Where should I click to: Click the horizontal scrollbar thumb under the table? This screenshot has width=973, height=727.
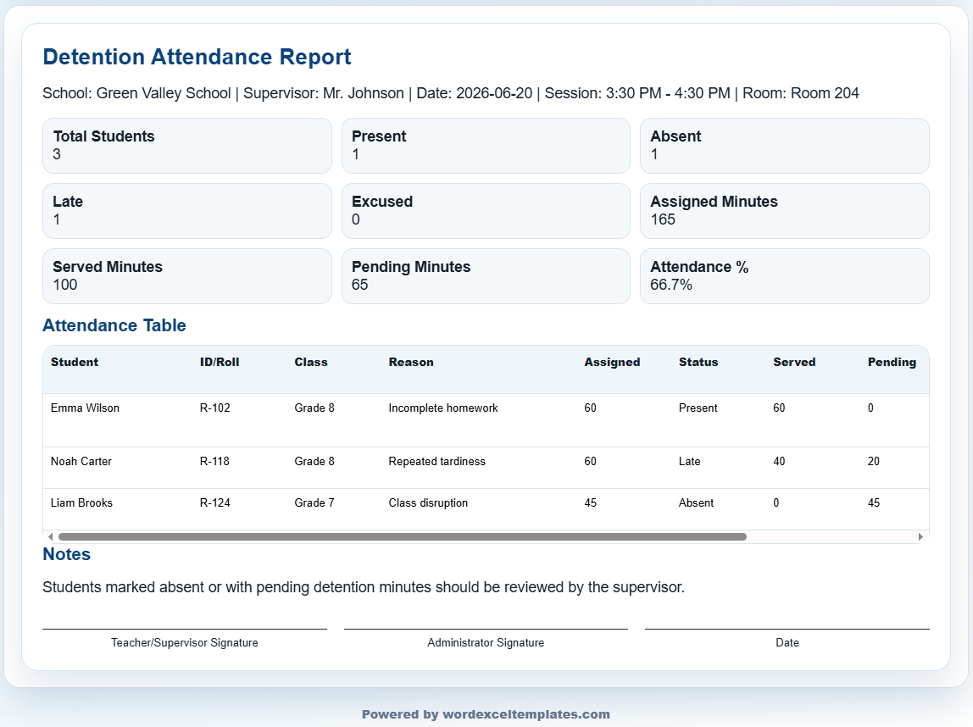pyautogui.click(x=402, y=536)
